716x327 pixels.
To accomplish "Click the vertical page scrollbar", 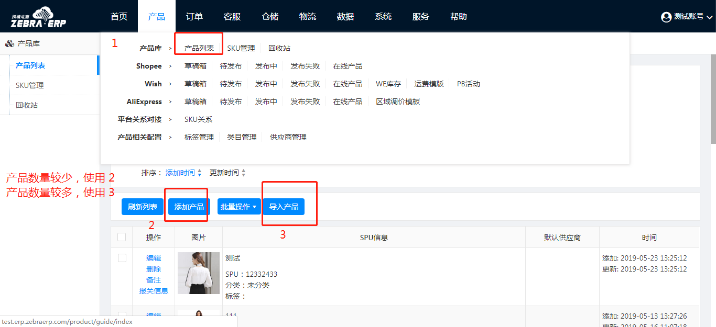I will click(x=713, y=99).
